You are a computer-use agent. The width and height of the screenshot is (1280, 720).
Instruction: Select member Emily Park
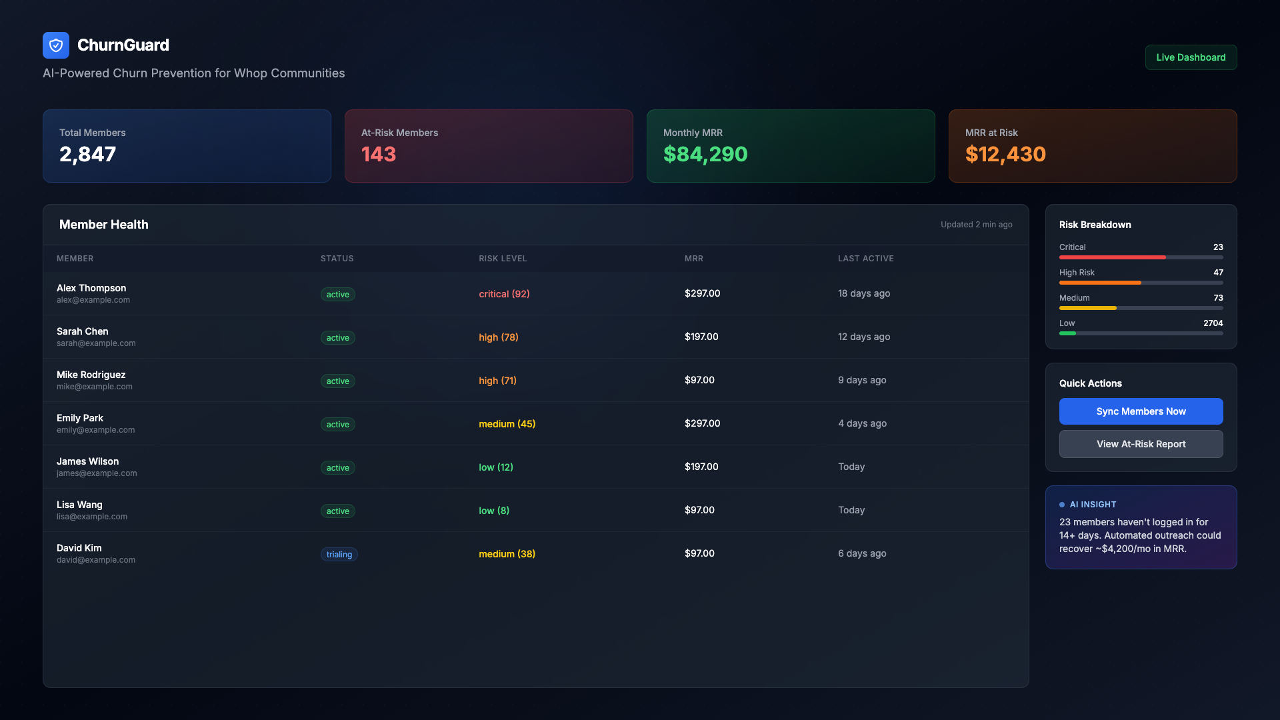(x=80, y=418)
